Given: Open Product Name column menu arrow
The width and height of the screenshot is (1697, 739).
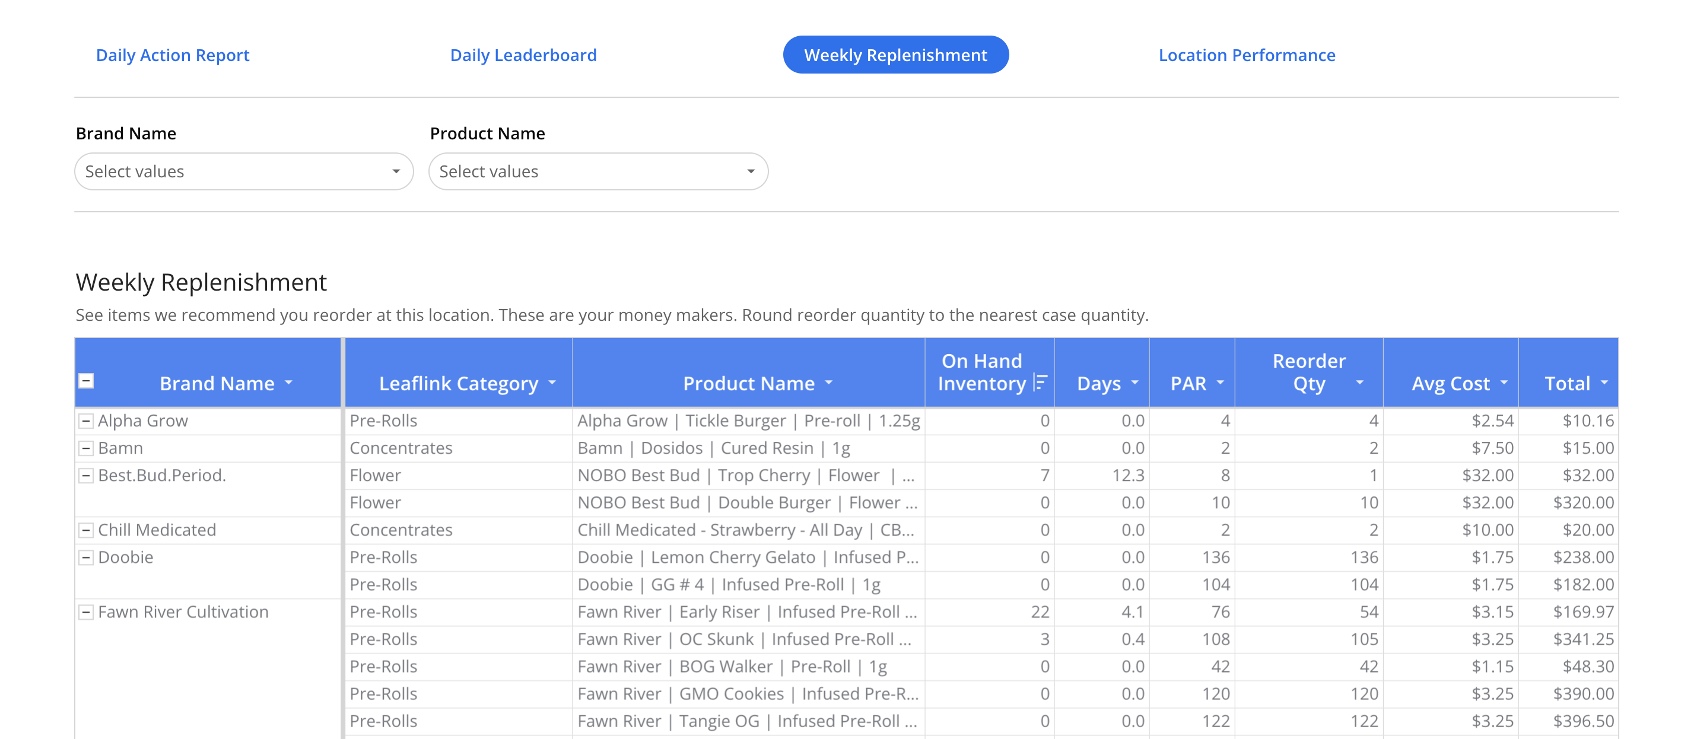Looking at the screenshot, I should (x=829, y=383).
